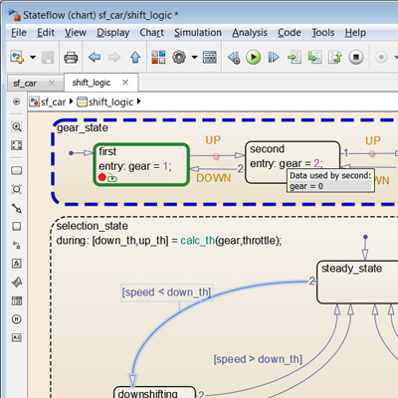Open the Edit menu

click(x=46, y=33)
